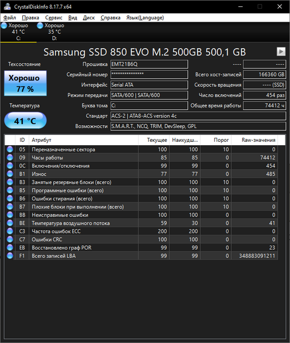The height and width of the screenshot is (343, 290).
Task: Click the next disk arrow button
Action: [x=281, y=51]
